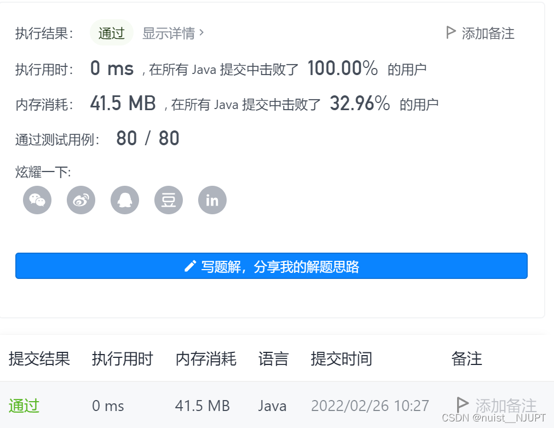Click the 通过测试用例 label
Viewport: 554px width, 428px height.
coord(57,139)
